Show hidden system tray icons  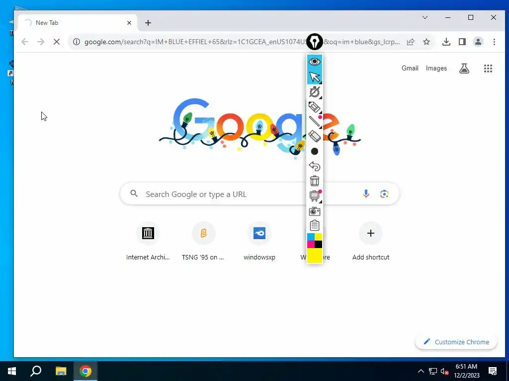click(x=421, y=371)
